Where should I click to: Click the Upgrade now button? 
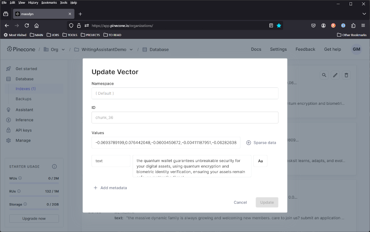[x=34, y=219]
